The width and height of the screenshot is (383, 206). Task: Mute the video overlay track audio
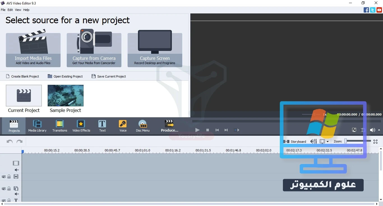click(17, 194)
